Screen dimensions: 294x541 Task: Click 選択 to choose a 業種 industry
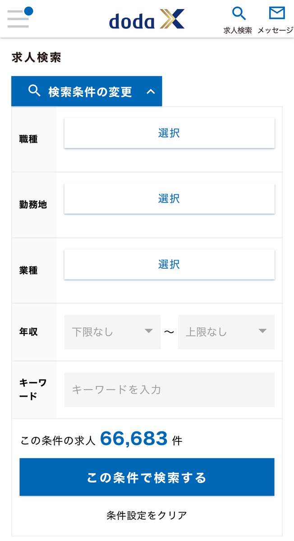(x=169, y=264)
